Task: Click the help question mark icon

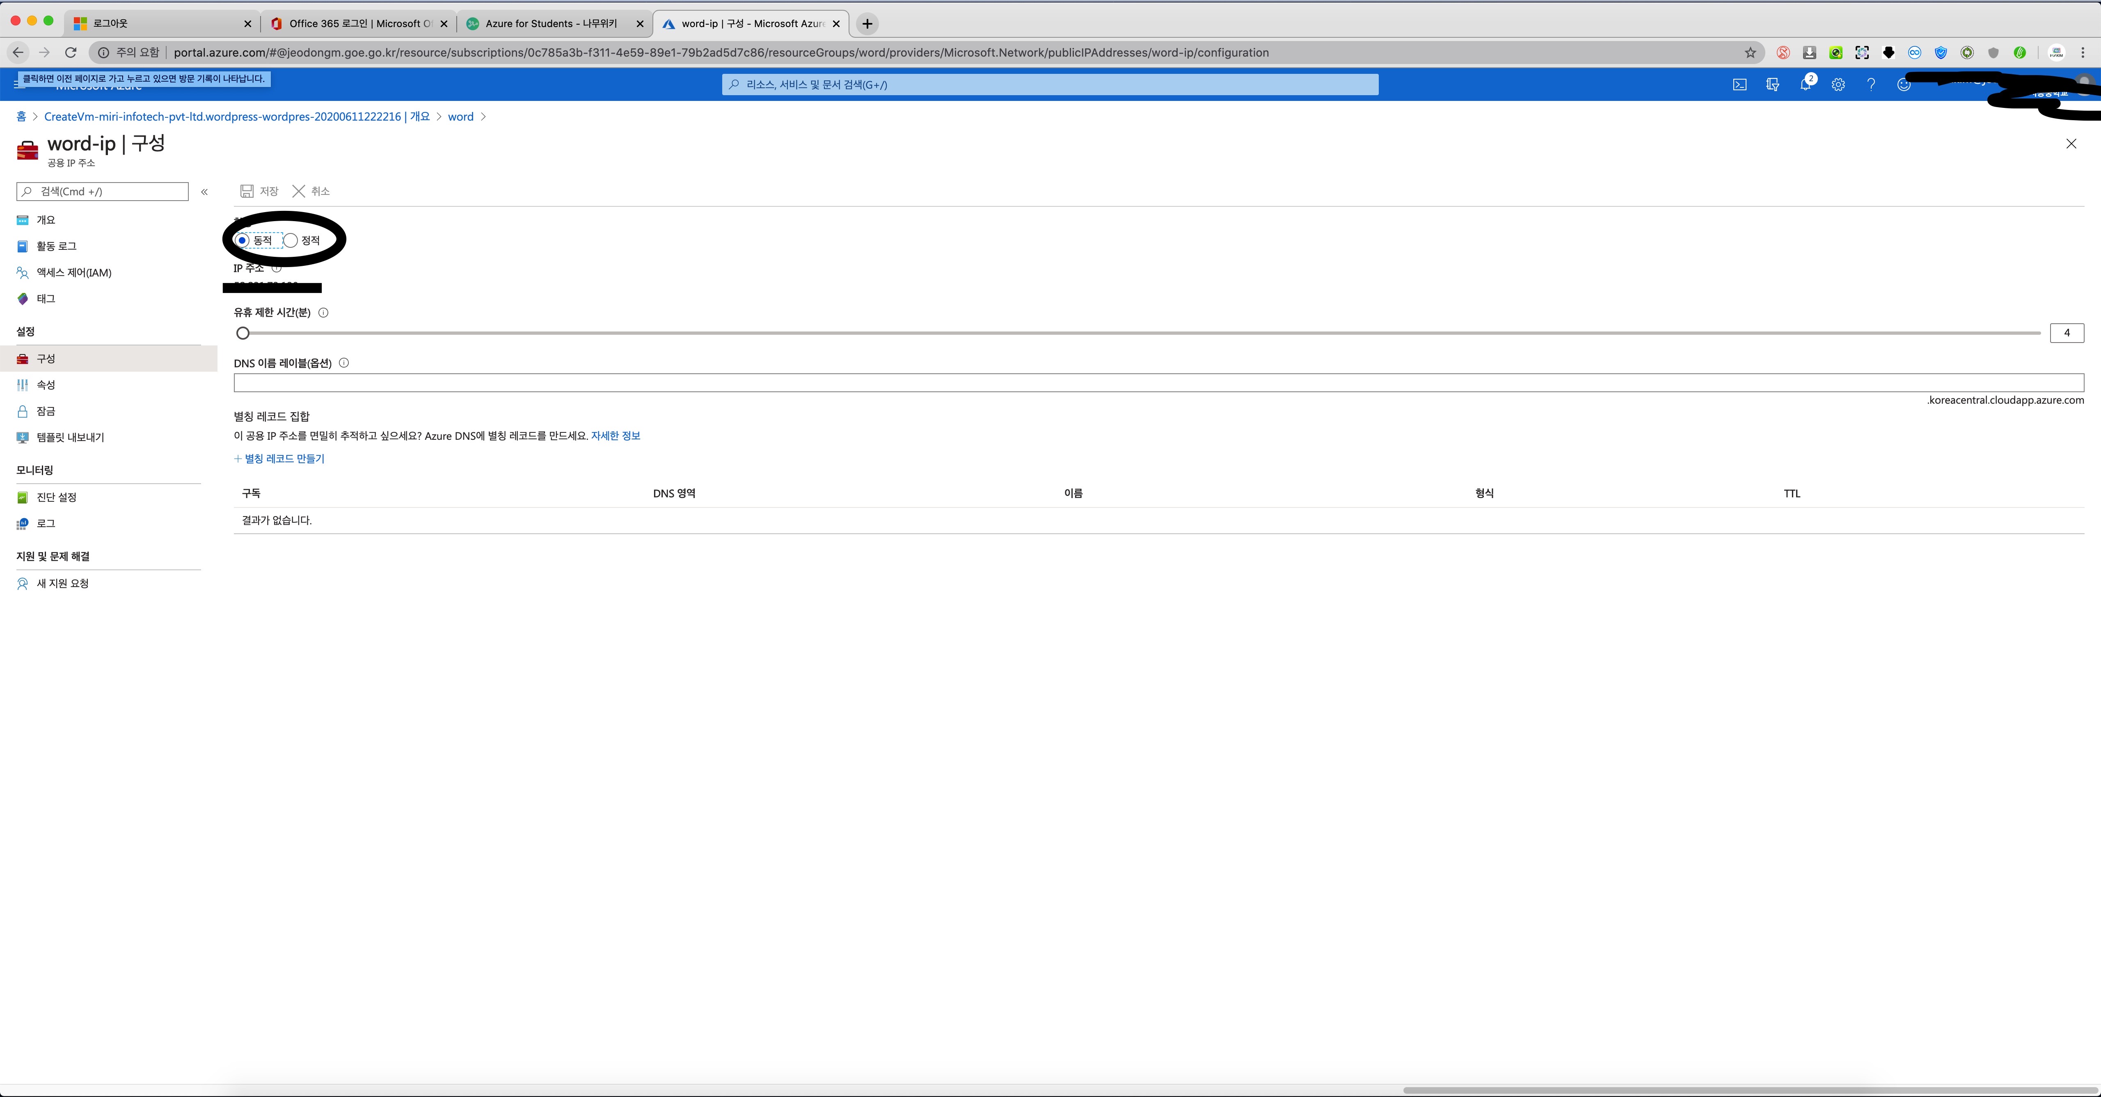Action: point(1871,85)
